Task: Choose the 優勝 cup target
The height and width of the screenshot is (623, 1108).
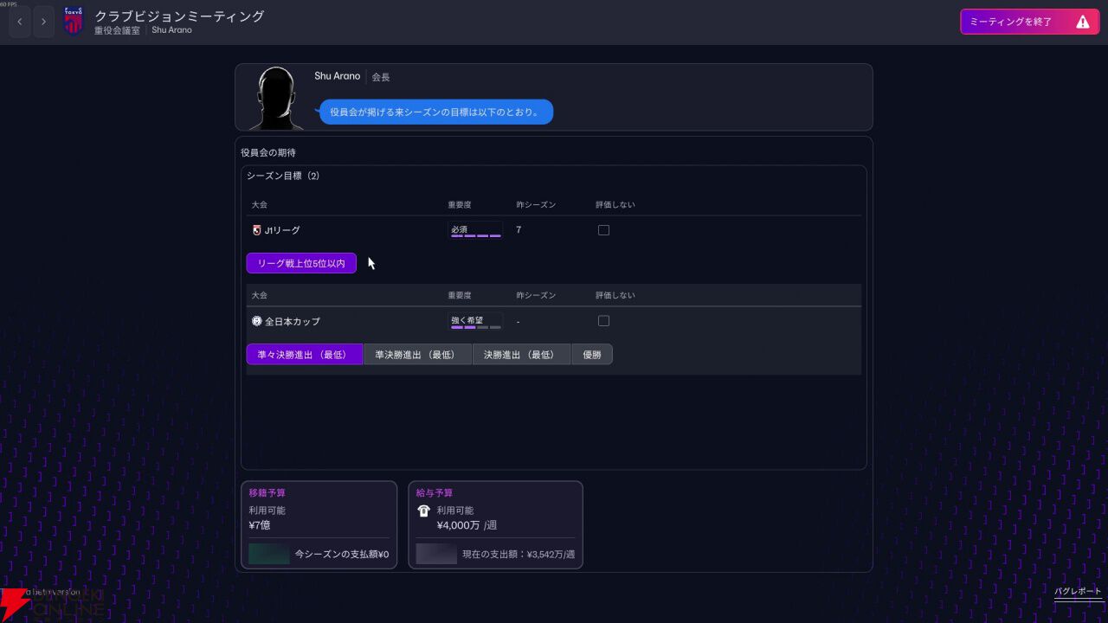Action: tap(592, 354)
